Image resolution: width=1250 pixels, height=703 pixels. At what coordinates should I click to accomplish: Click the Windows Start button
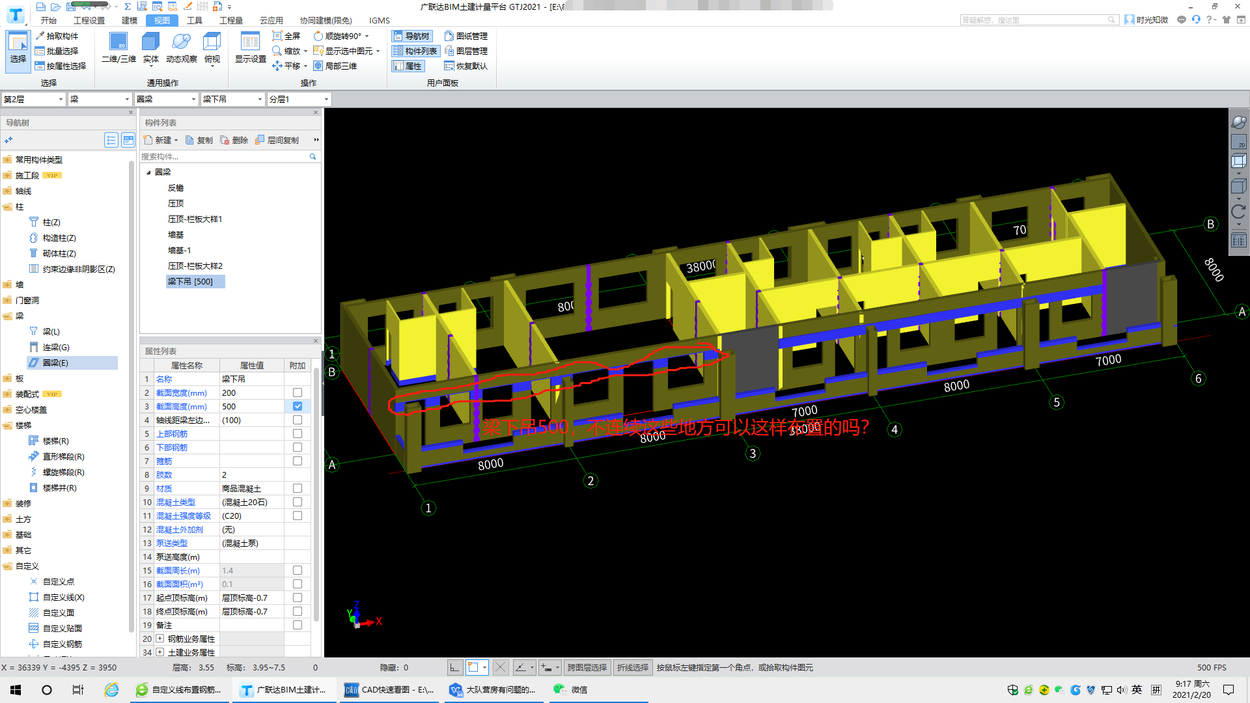16,689
